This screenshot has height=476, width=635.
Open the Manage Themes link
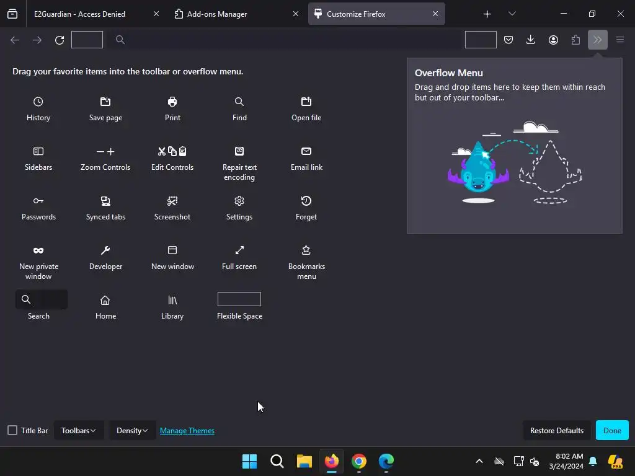pos(187,431)
